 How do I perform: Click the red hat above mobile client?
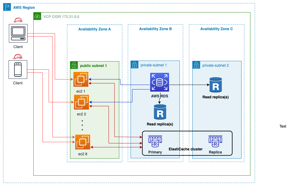tap(18, 56)
